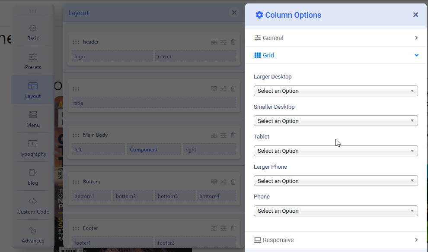428x252 pixels.
Task: Delete the header section with trash icon
Action: click(x=233, y=42)
